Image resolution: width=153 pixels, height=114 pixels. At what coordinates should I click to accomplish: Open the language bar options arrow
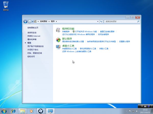[151, 106]
